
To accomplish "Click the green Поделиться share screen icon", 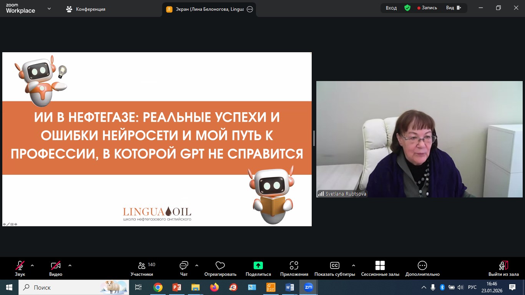I will coord(258,265).
